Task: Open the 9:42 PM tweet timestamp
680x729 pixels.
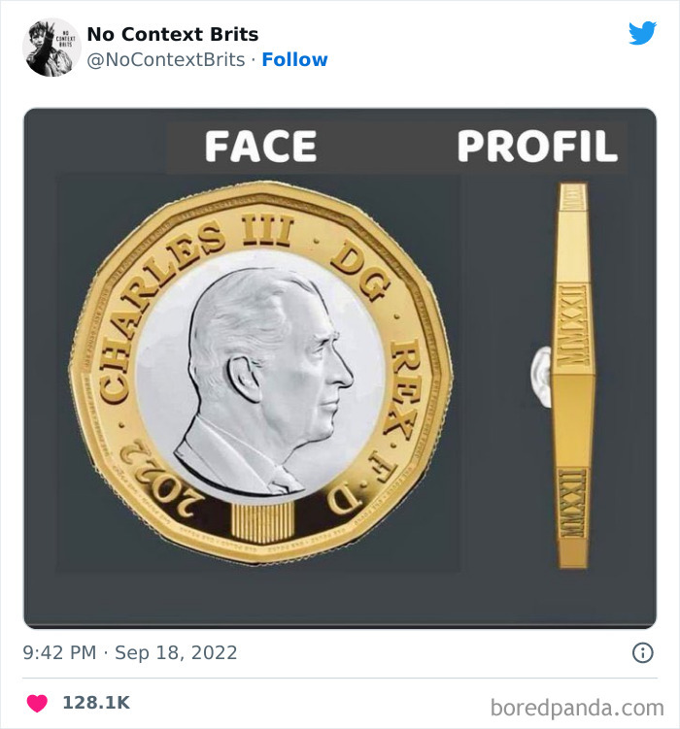Action: (x=59, y=652)
